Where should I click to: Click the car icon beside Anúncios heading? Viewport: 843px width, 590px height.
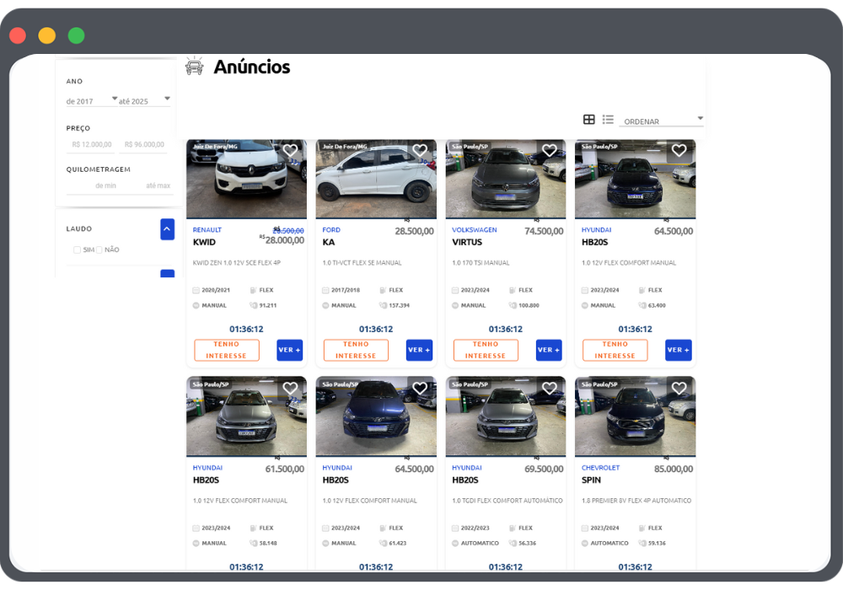(x=195, y=67)
